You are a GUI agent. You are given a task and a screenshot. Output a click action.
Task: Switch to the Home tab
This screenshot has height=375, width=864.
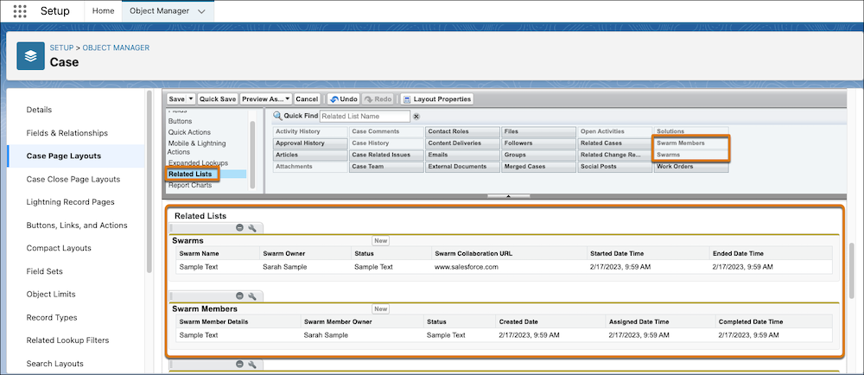(x=103, y=11)
